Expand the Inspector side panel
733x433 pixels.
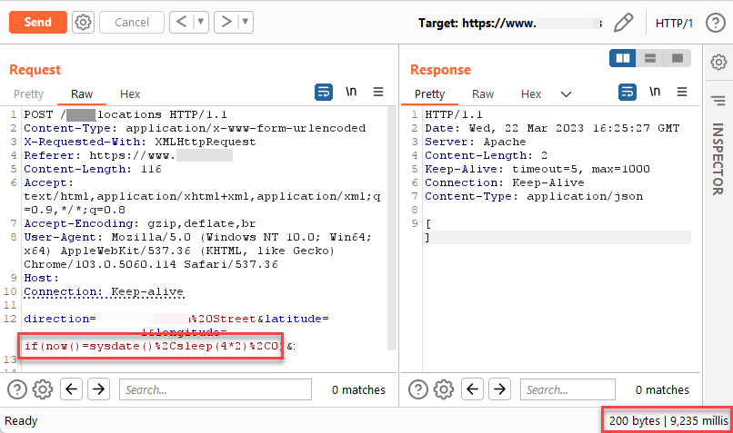tap(718, 159)
